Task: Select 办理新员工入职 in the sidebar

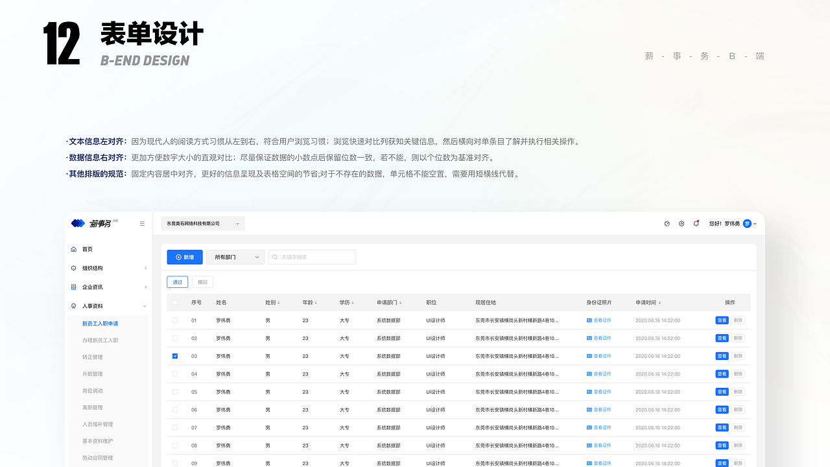Action: (100, 341)
